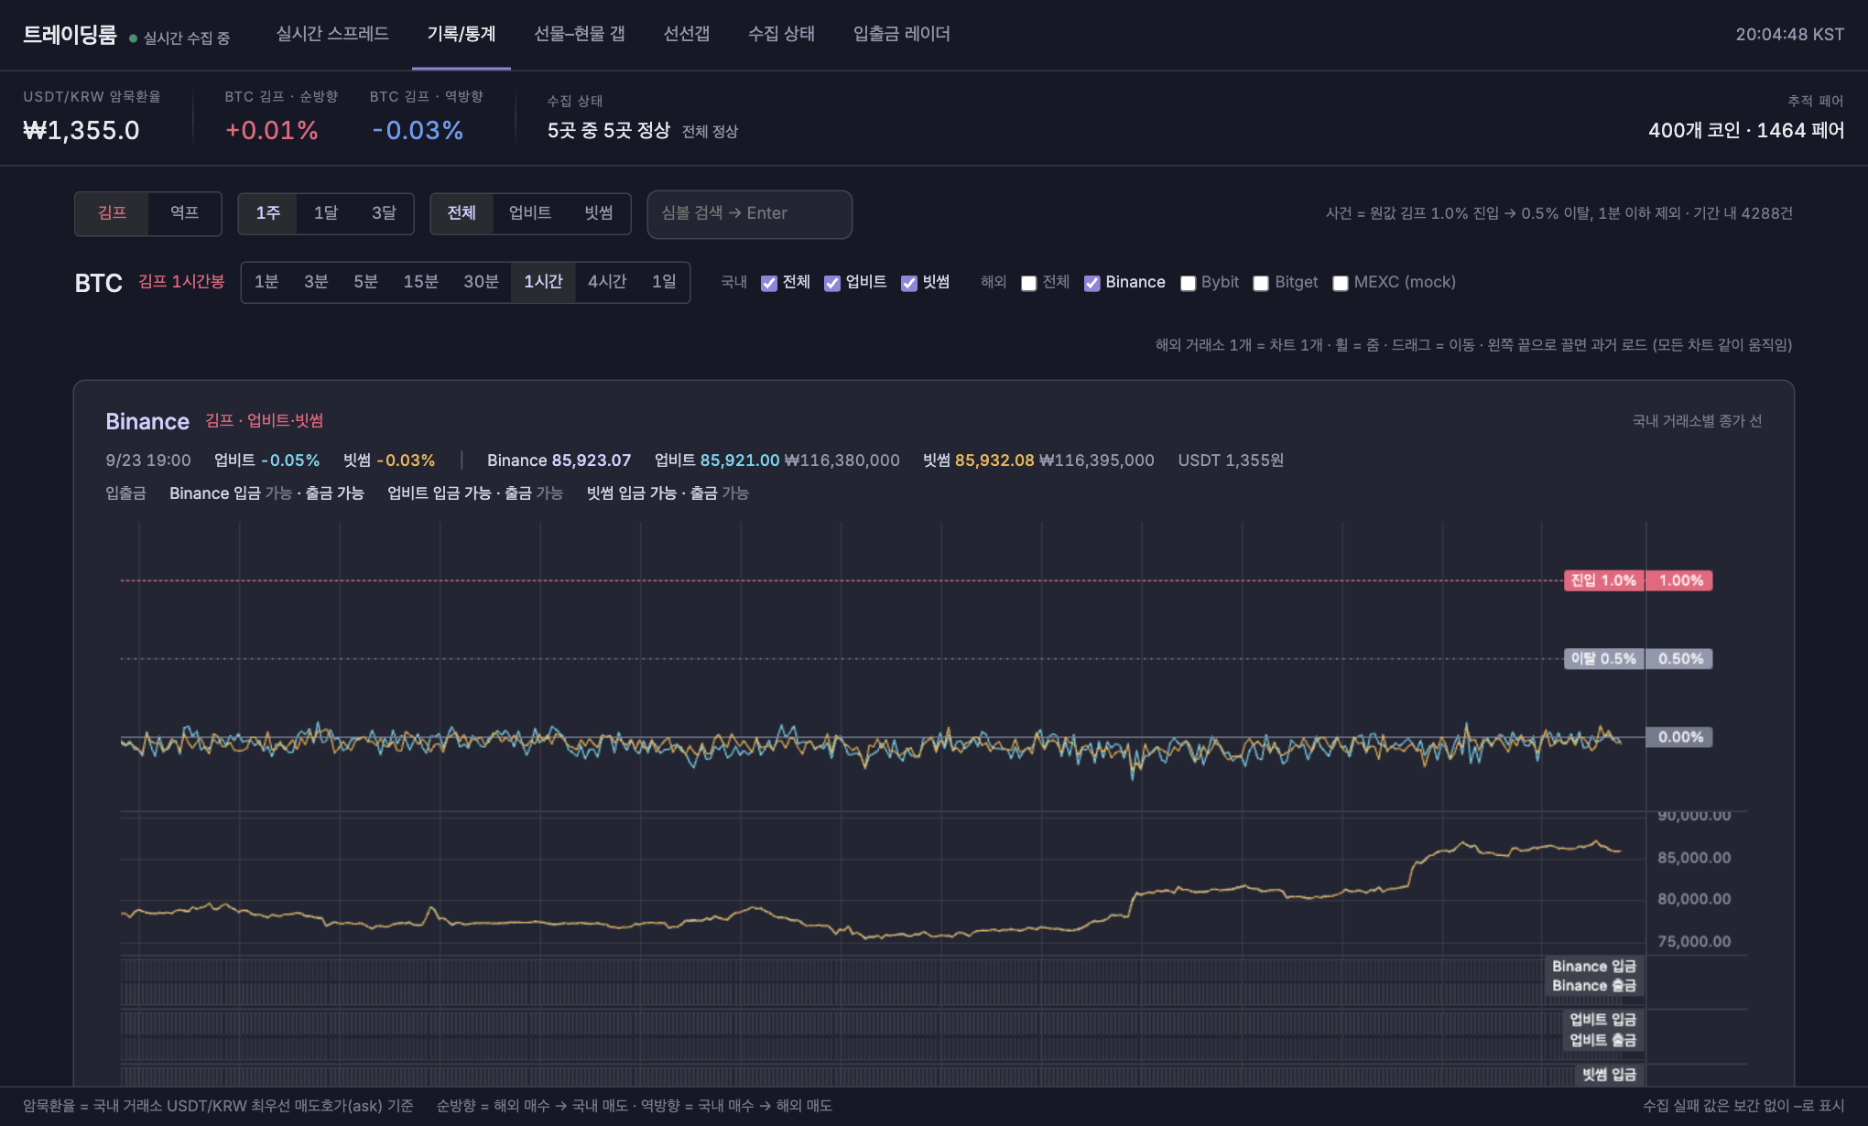Filter by 업비트 exchange button
This screenshot has width=1868, height=1126.
(530, 213)
